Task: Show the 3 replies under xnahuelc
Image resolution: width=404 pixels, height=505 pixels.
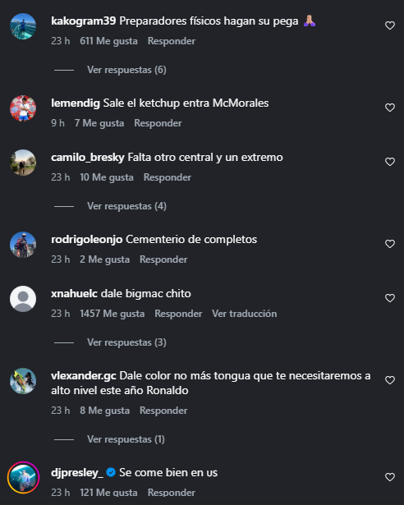Action: 126,342
